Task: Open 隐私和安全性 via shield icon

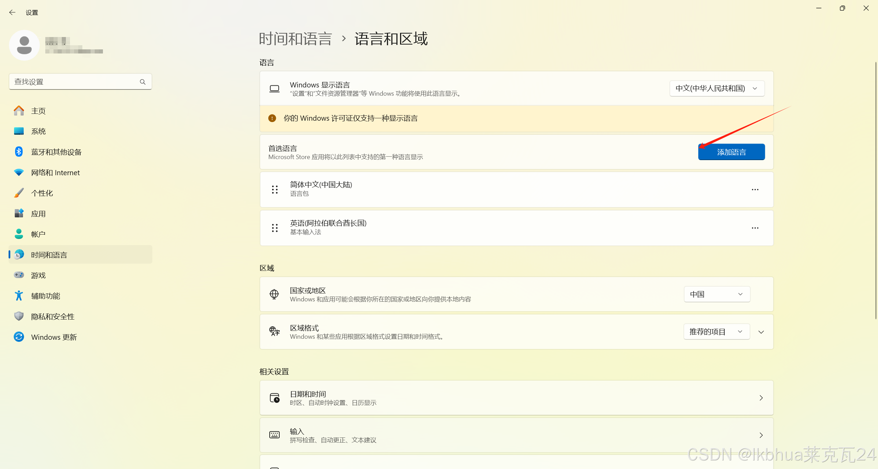Action: [19, 316]
